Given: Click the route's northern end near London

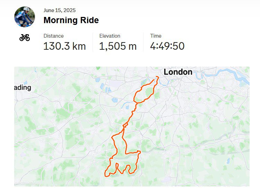Looking at the screenshot, I should click(x=157, y=77).
